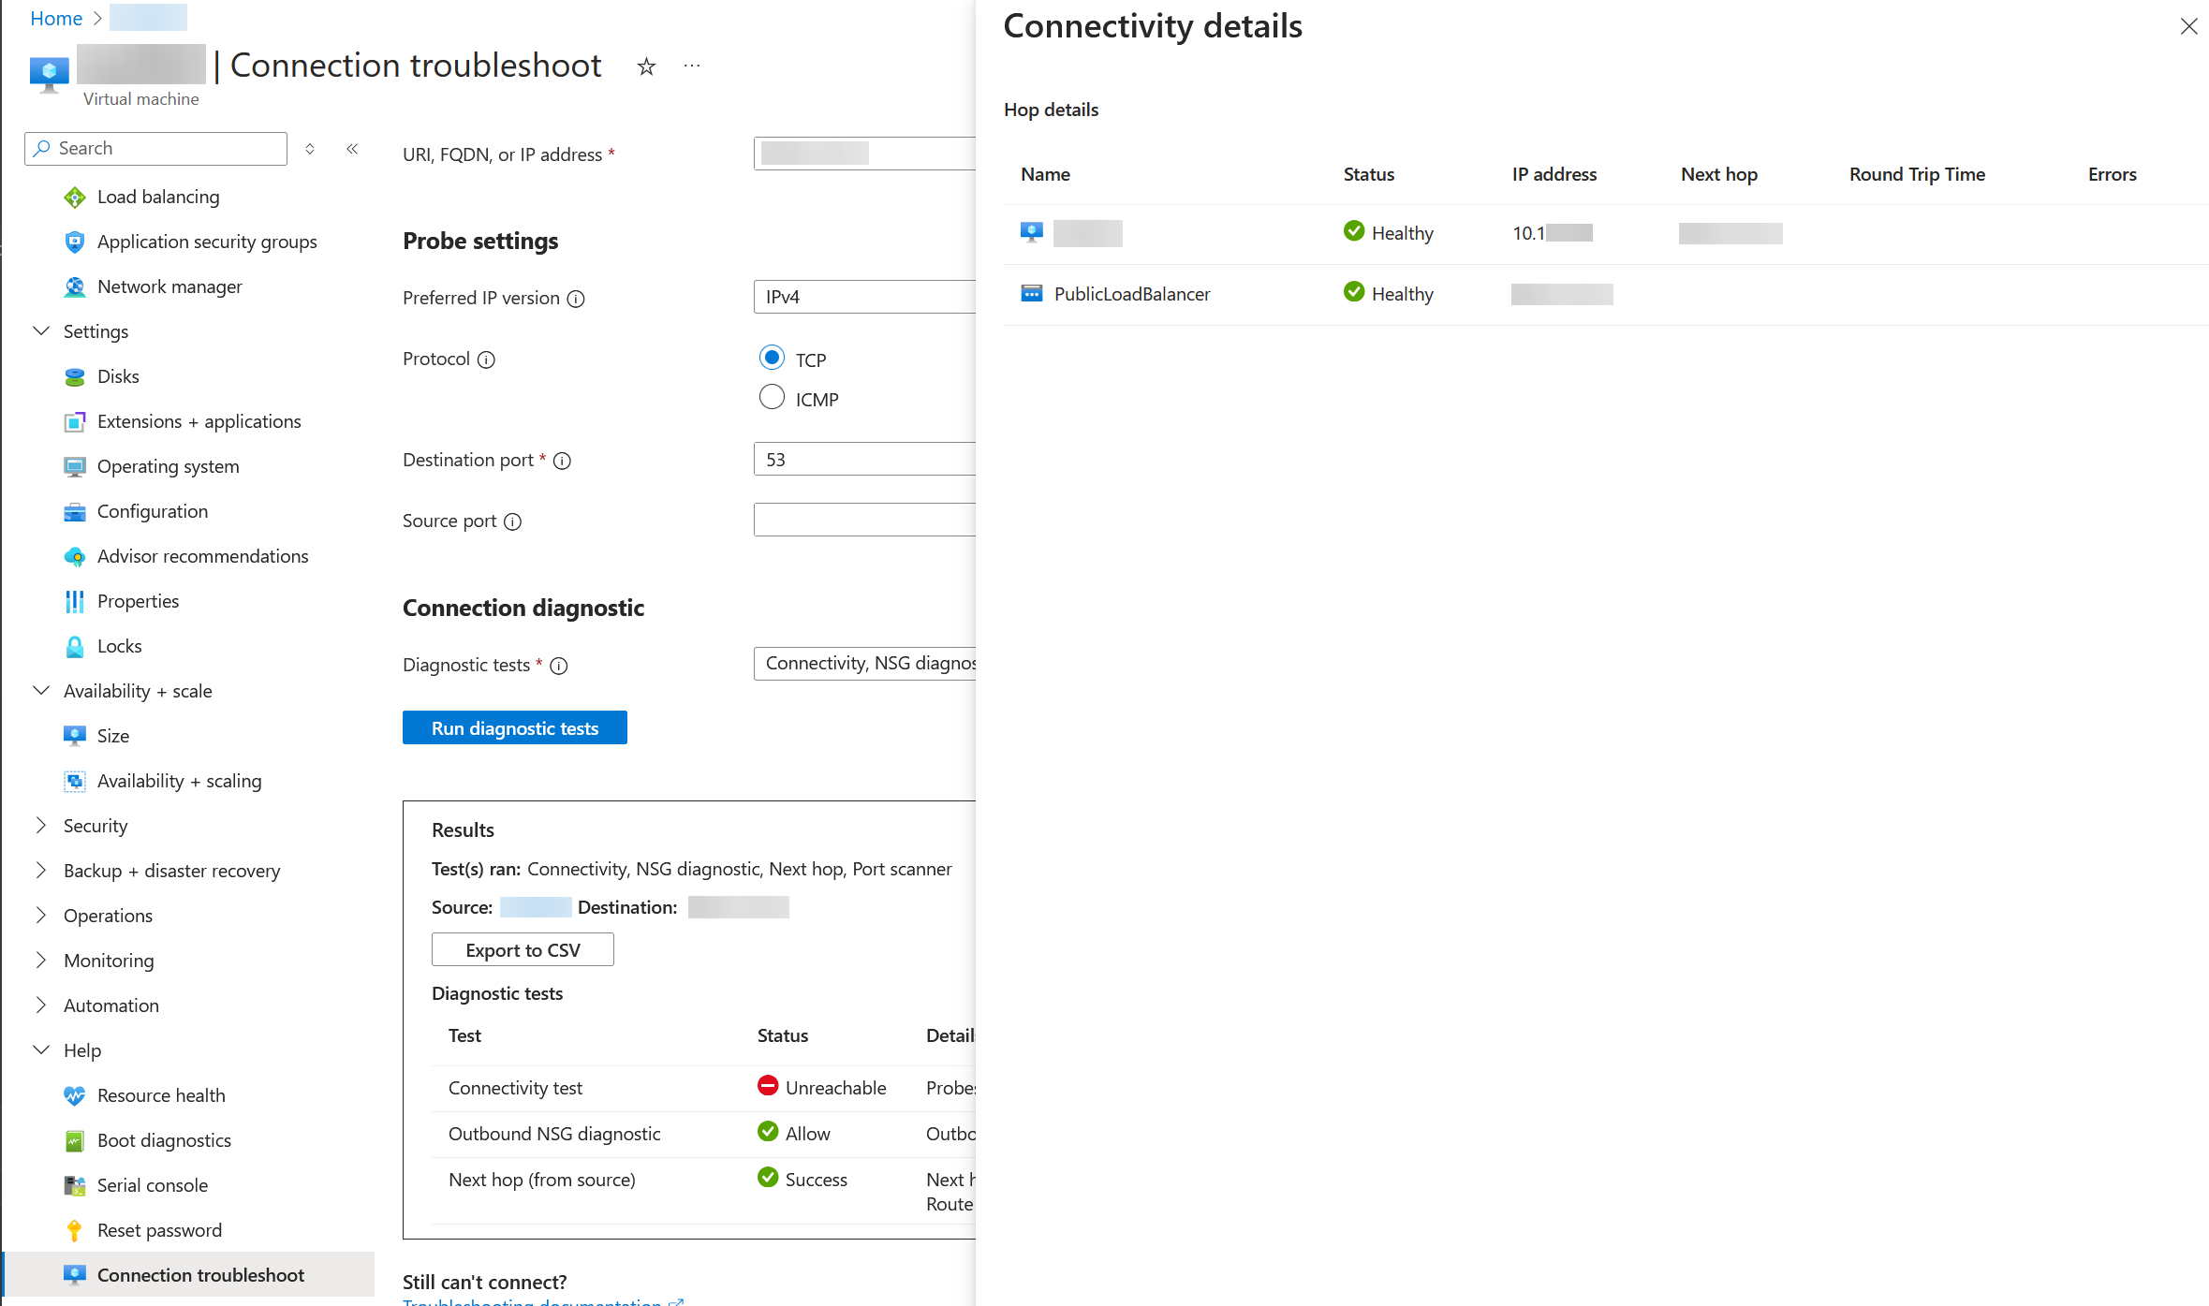The width and height of the screenshot is (2209, 1306).
Task: Open Network manager
Action: point(169,286)
